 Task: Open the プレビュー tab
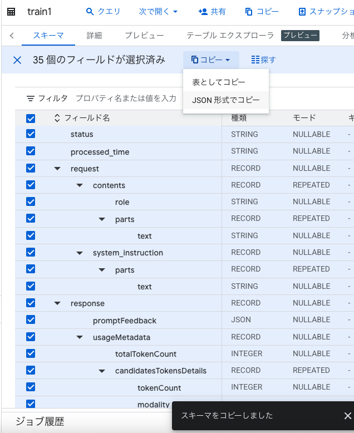[x=144, y=36]
